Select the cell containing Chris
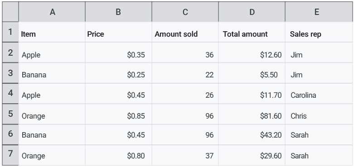Image resolution: width=354 pixels, height=167 pixels. [x=319, y=114]
